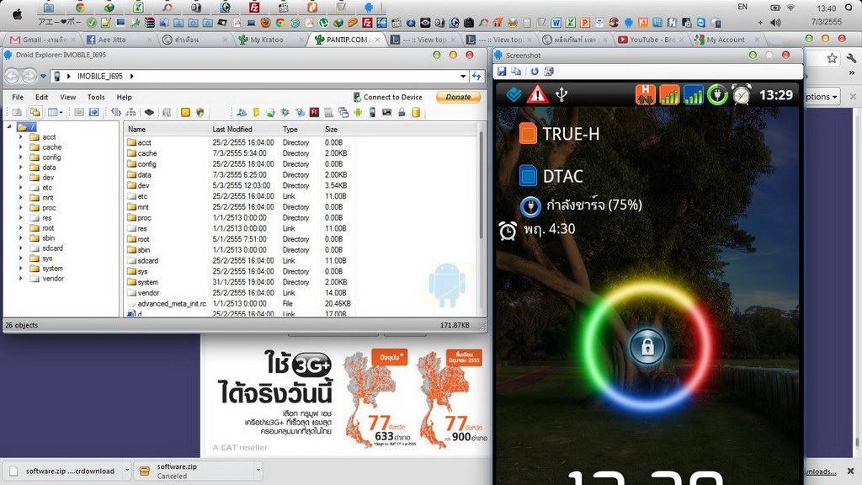Switch to the My Account browser tab

click(x=725, y=40)
